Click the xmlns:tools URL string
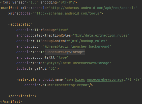Screen dimensions: 142x104 pos(67,13)
